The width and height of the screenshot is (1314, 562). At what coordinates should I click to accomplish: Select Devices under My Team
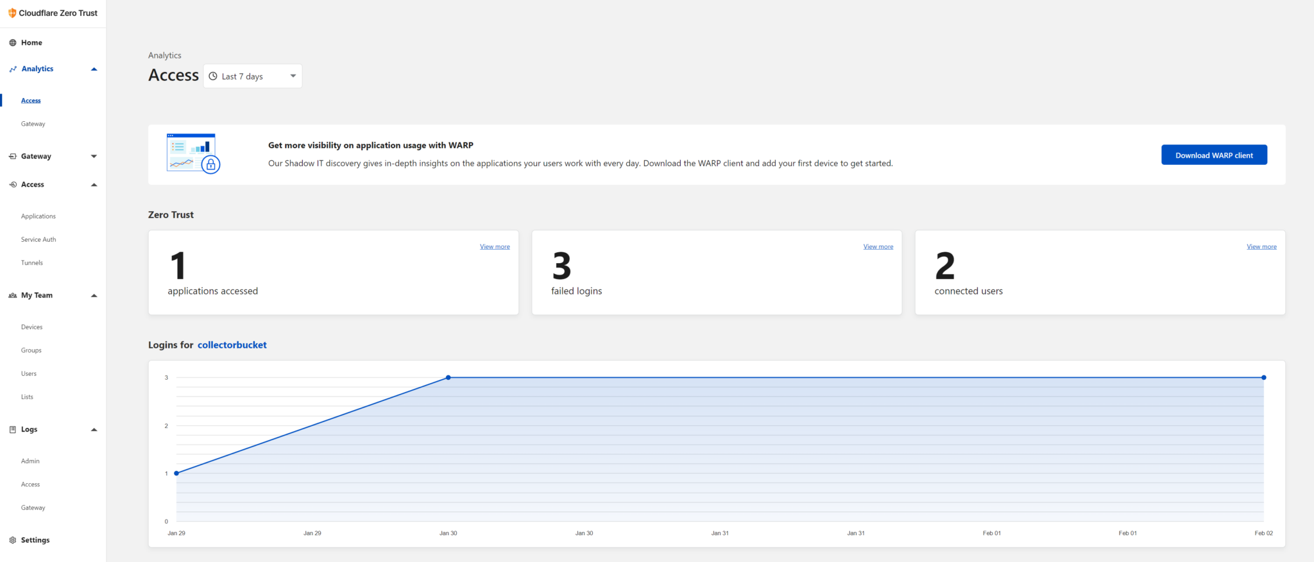(32, 327)
